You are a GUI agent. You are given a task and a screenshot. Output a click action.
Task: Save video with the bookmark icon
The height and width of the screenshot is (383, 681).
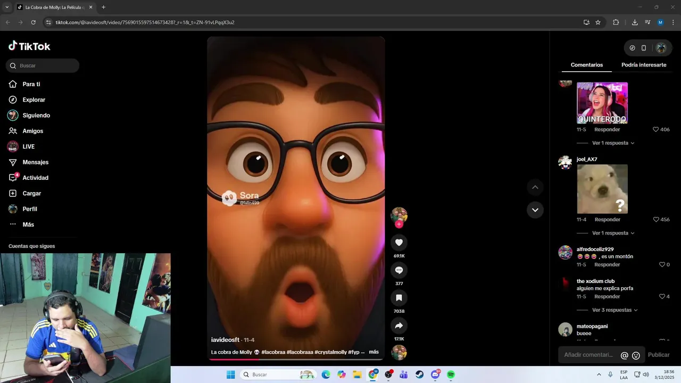pyautogui.click(x=399, y=298)
